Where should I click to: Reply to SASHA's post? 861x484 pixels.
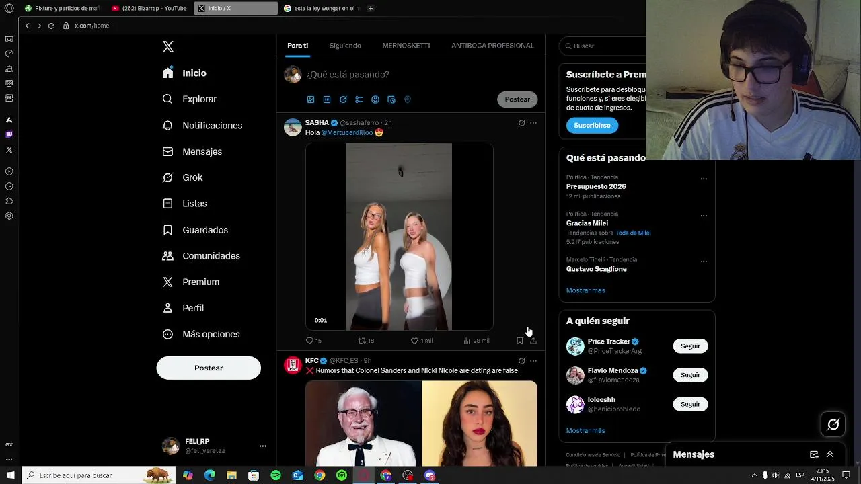[x=313, y=341]
